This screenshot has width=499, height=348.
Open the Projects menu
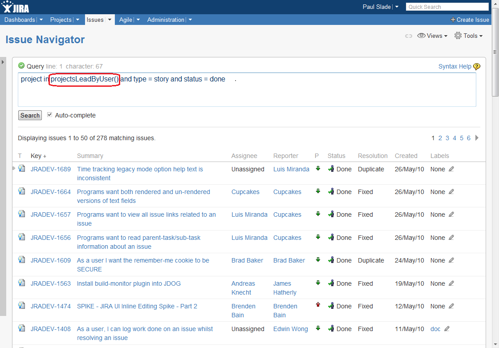pyautogui.click(x=61, y=20)
